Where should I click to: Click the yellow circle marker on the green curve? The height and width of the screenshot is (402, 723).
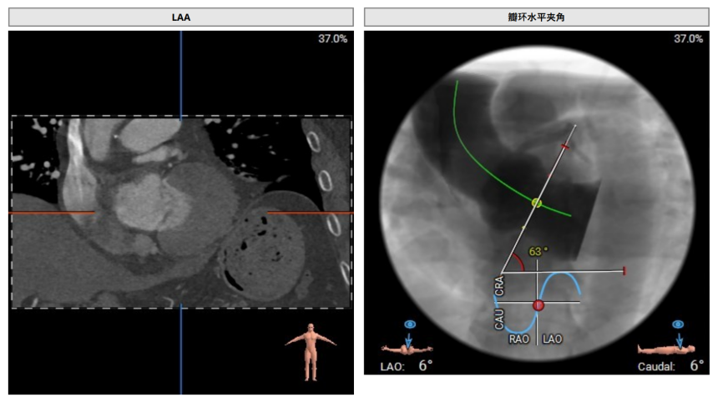(x=536, y=203)
